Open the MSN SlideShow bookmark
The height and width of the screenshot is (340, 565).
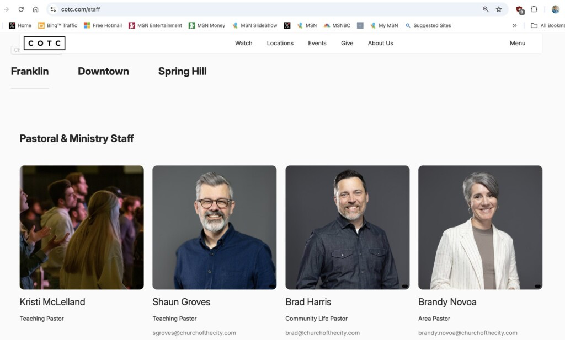click(254, 25)
